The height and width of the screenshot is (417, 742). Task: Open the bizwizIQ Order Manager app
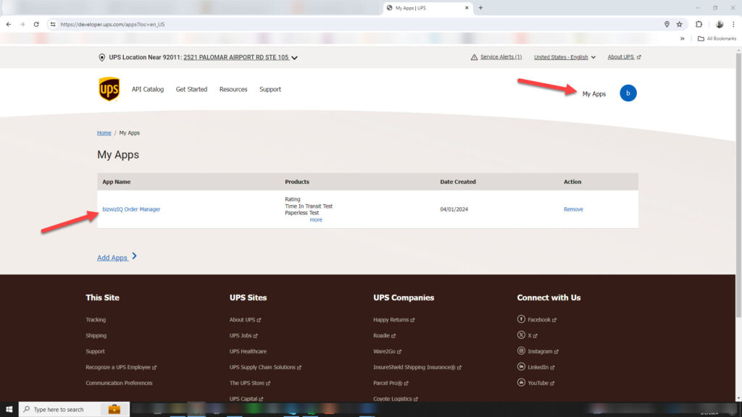[x=131, y=209]
